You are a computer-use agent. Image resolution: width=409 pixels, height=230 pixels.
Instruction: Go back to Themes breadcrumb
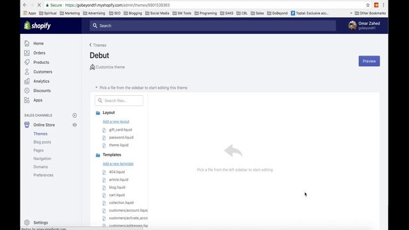(x=98, y=45)
